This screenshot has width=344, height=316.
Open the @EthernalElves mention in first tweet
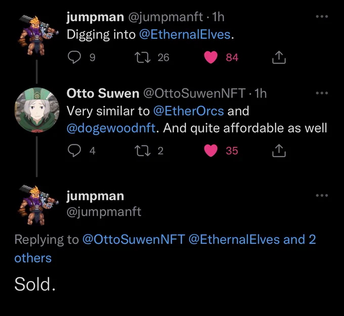[185, 35]
